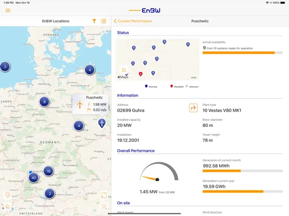
Task: Select the rightmost blue turbine in status map
Action: 188,44
